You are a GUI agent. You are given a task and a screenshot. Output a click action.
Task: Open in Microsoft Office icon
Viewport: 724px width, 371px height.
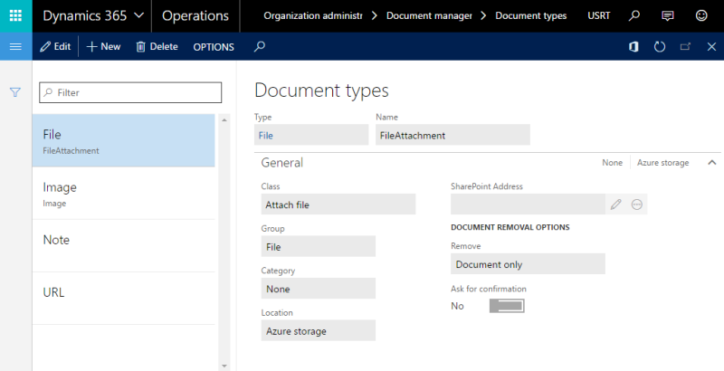click(x=634, y=47)
